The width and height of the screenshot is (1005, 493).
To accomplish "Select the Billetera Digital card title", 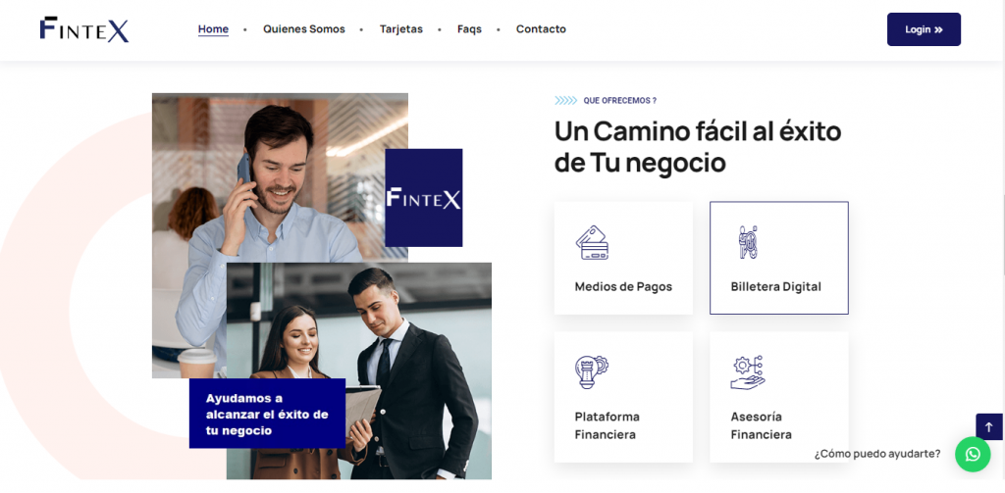I will [775, 287].
